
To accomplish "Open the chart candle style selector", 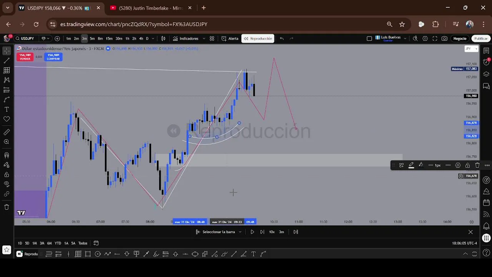I will (x=163, y=38).
